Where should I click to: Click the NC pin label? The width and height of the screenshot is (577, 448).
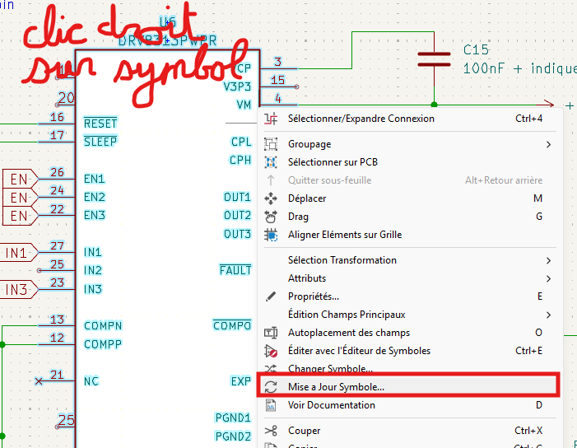click(91, 381)
